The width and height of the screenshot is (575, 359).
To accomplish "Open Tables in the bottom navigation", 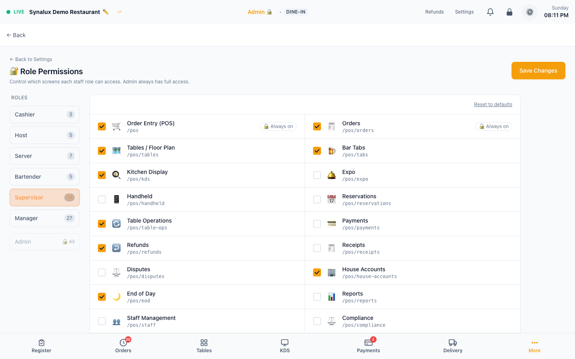I will coord(204,346).
